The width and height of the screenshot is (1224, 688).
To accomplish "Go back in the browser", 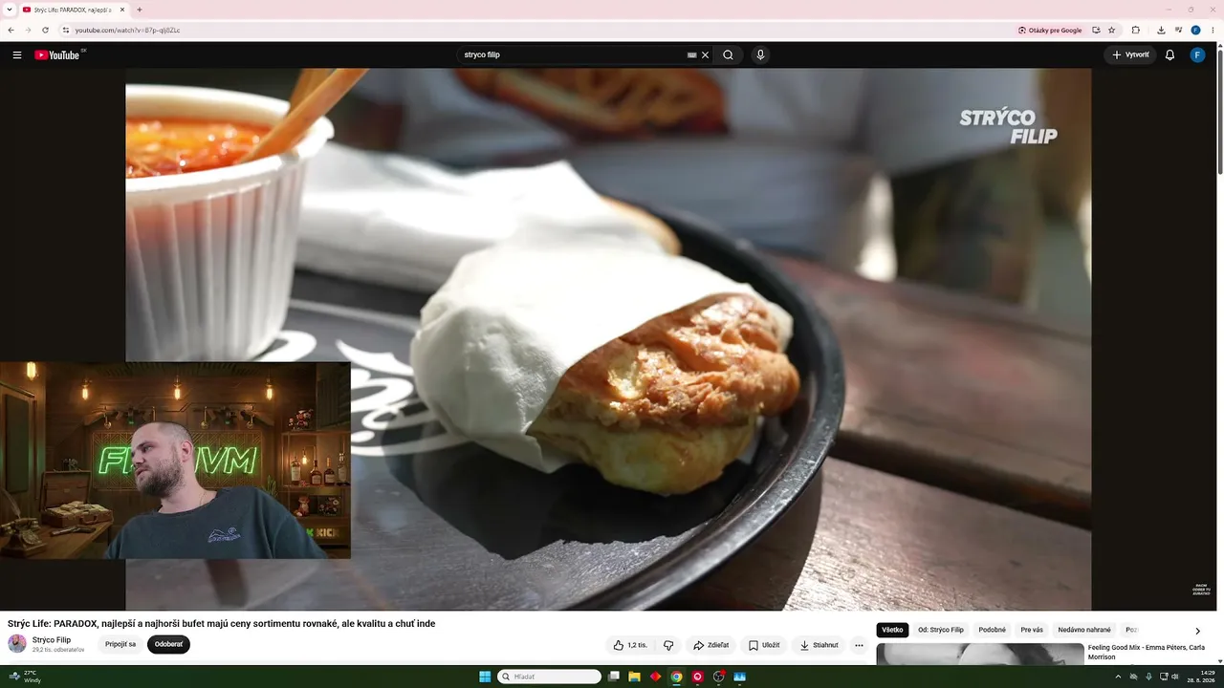I will [x=11, y=31].
